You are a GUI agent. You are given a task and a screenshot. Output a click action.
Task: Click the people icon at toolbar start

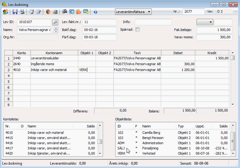(x=5, y=12)
